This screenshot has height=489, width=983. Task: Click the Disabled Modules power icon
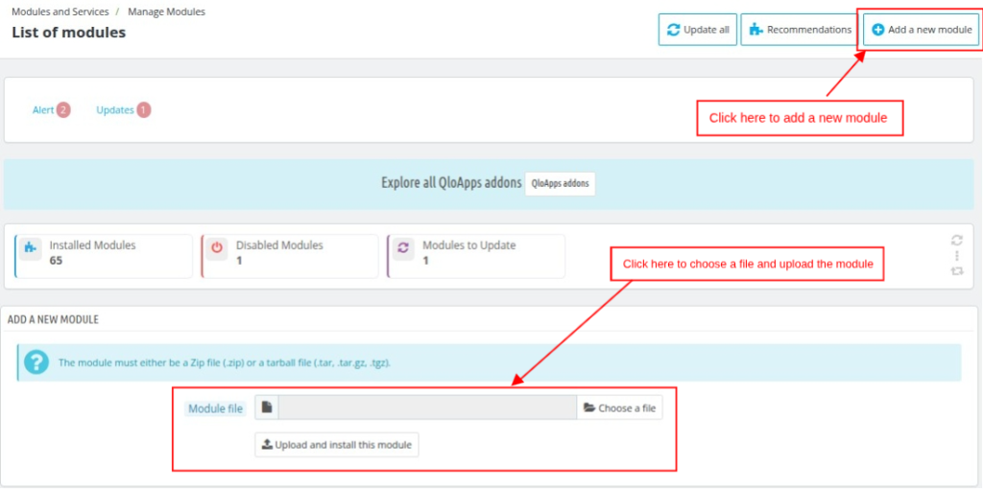click(217, 247)
